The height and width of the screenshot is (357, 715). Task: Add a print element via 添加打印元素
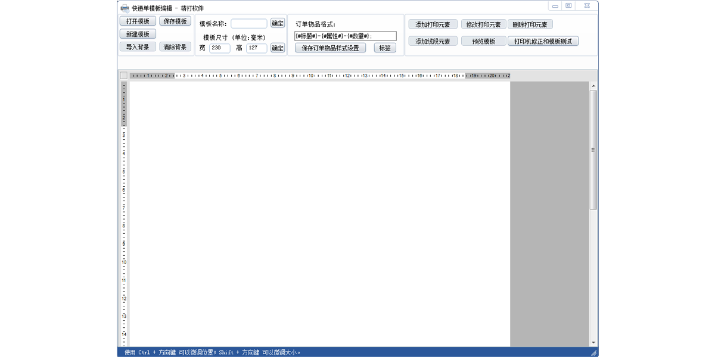tap(433, 24)
